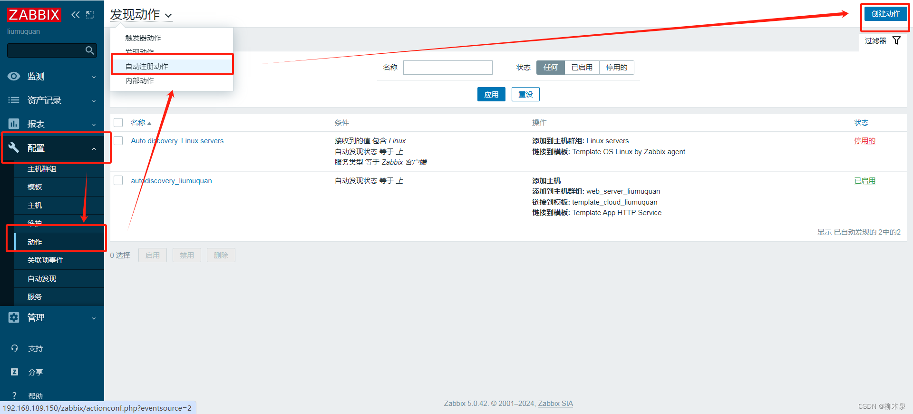Click the 显示 已自动发现的 2中的2 text
Screen dimensions: 913x414
pos(859,232)
